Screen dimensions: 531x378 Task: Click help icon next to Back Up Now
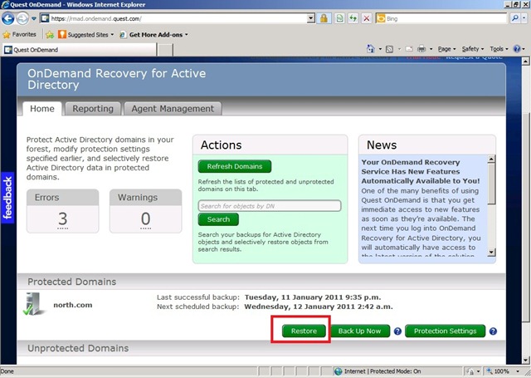coord(397,331)
